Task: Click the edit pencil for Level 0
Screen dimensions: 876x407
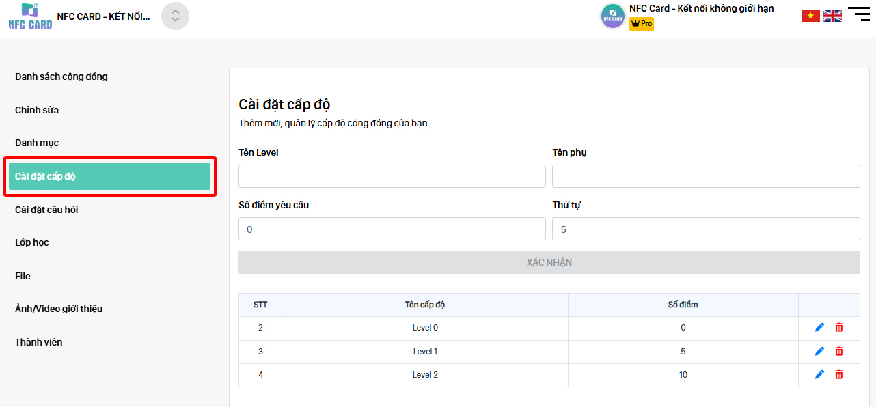Action: point(820,328)
